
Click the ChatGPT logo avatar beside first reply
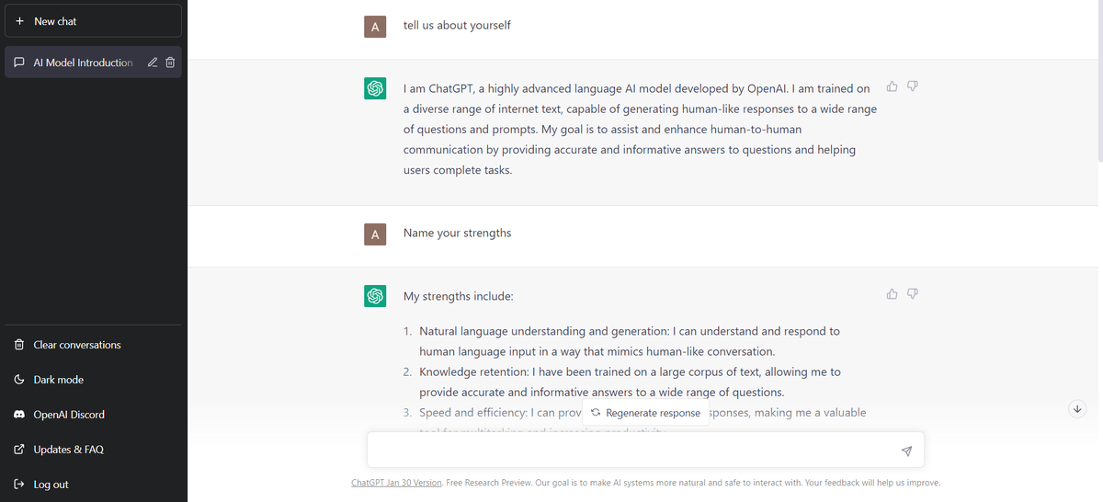coord(374,88)
